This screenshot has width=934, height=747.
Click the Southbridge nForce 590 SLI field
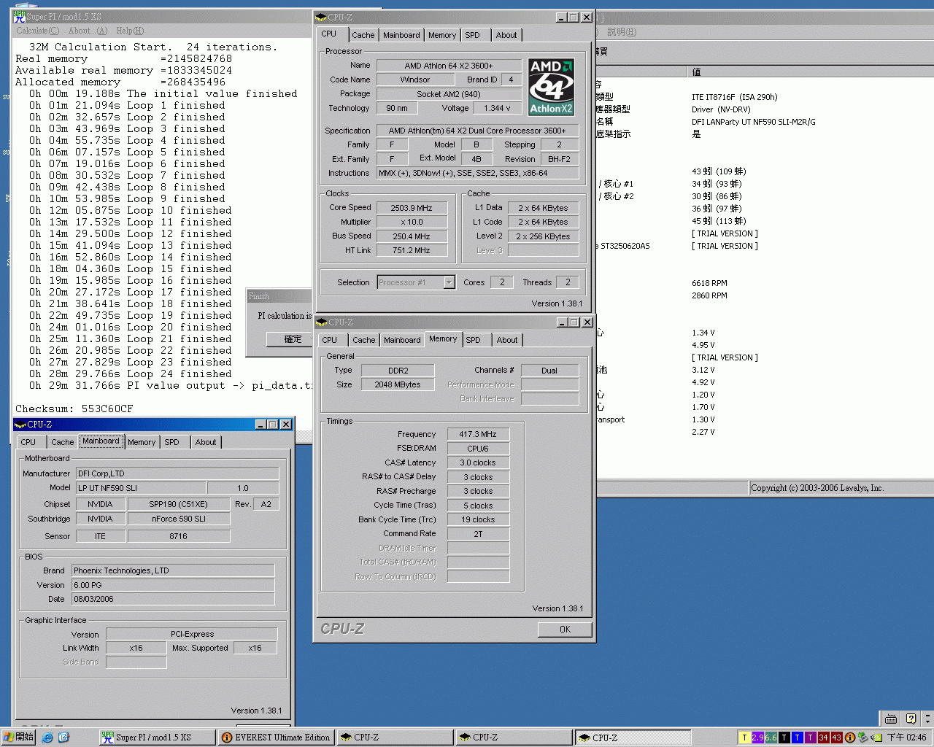pyautogui.click(x=179, y=519)
